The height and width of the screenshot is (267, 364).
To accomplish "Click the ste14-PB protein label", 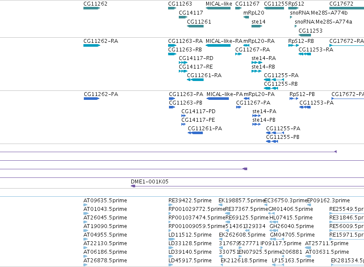I will (x=264, y=120).
